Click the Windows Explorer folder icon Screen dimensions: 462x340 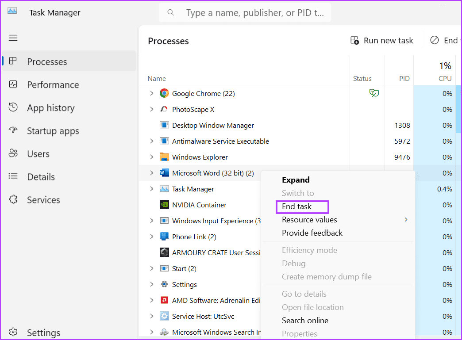pyautogui.click(x=165, y=157)
